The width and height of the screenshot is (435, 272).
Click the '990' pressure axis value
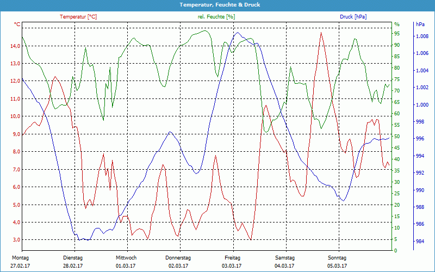[420, 190]
